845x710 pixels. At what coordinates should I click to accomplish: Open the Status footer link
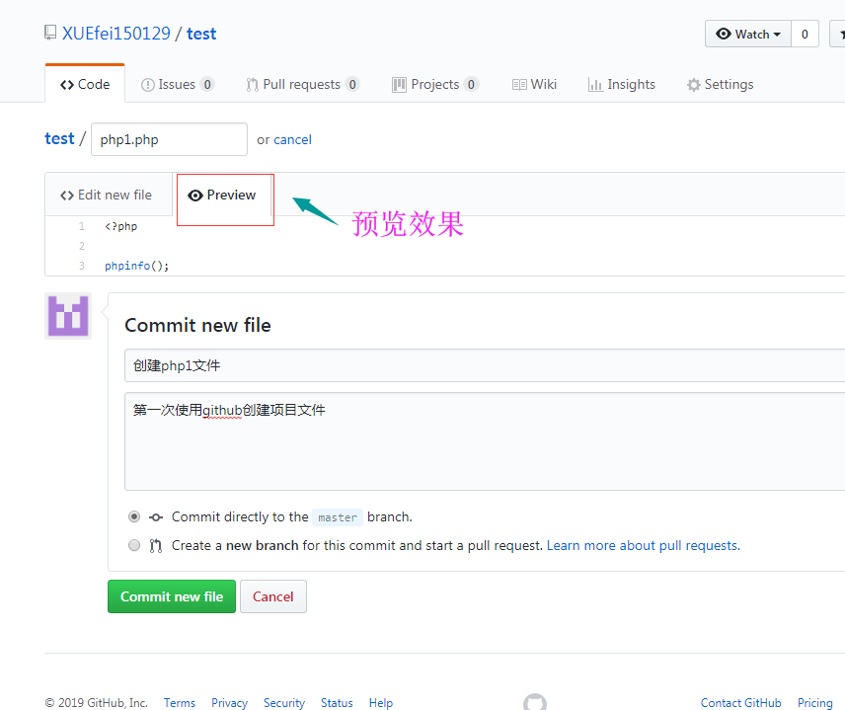tap(337, 702)
